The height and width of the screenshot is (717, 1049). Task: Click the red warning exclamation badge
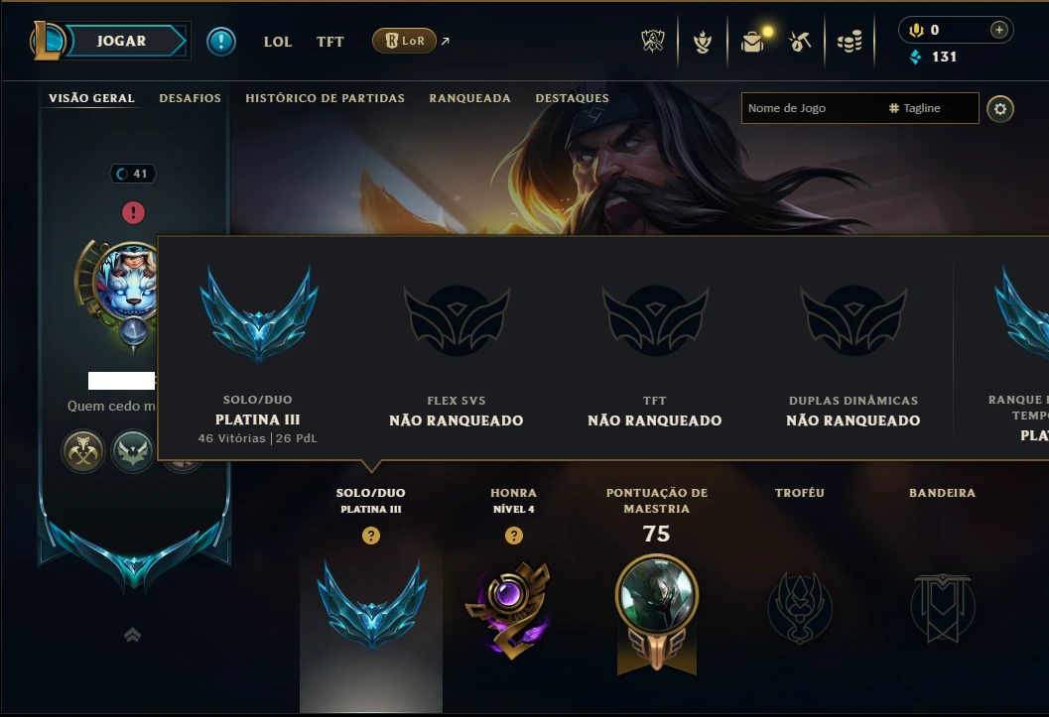tap(133, 212)
